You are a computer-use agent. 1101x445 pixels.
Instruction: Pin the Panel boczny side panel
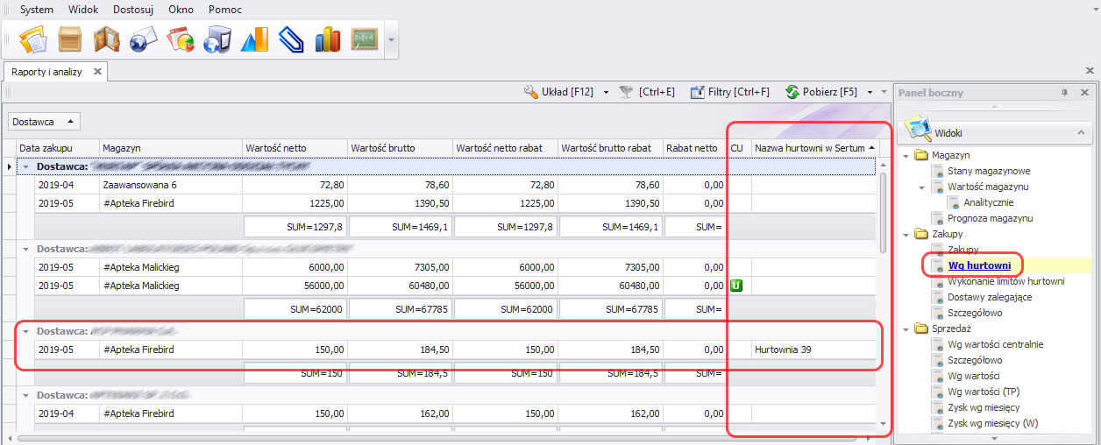(1064, 93)
